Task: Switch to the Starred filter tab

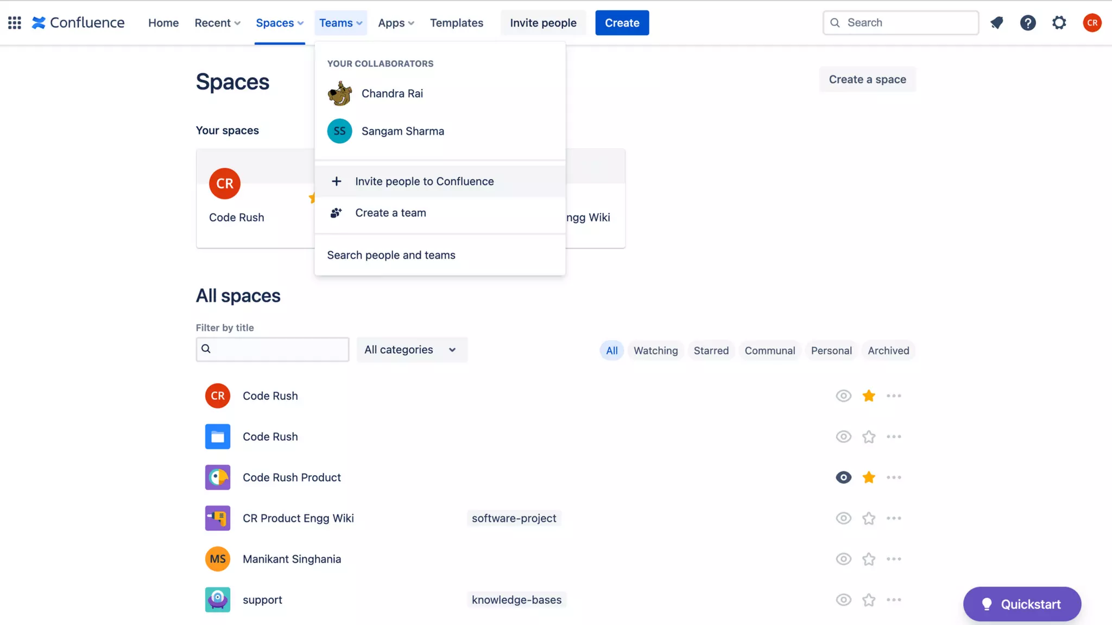Action: [x=711, y=350]
